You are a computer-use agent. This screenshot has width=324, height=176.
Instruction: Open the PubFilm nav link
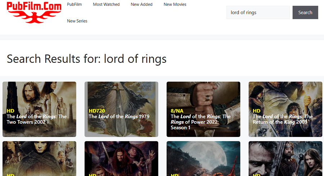click(x=75, y=4)
